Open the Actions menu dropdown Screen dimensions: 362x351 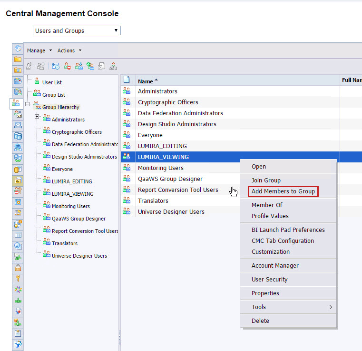tap(69, 50)
